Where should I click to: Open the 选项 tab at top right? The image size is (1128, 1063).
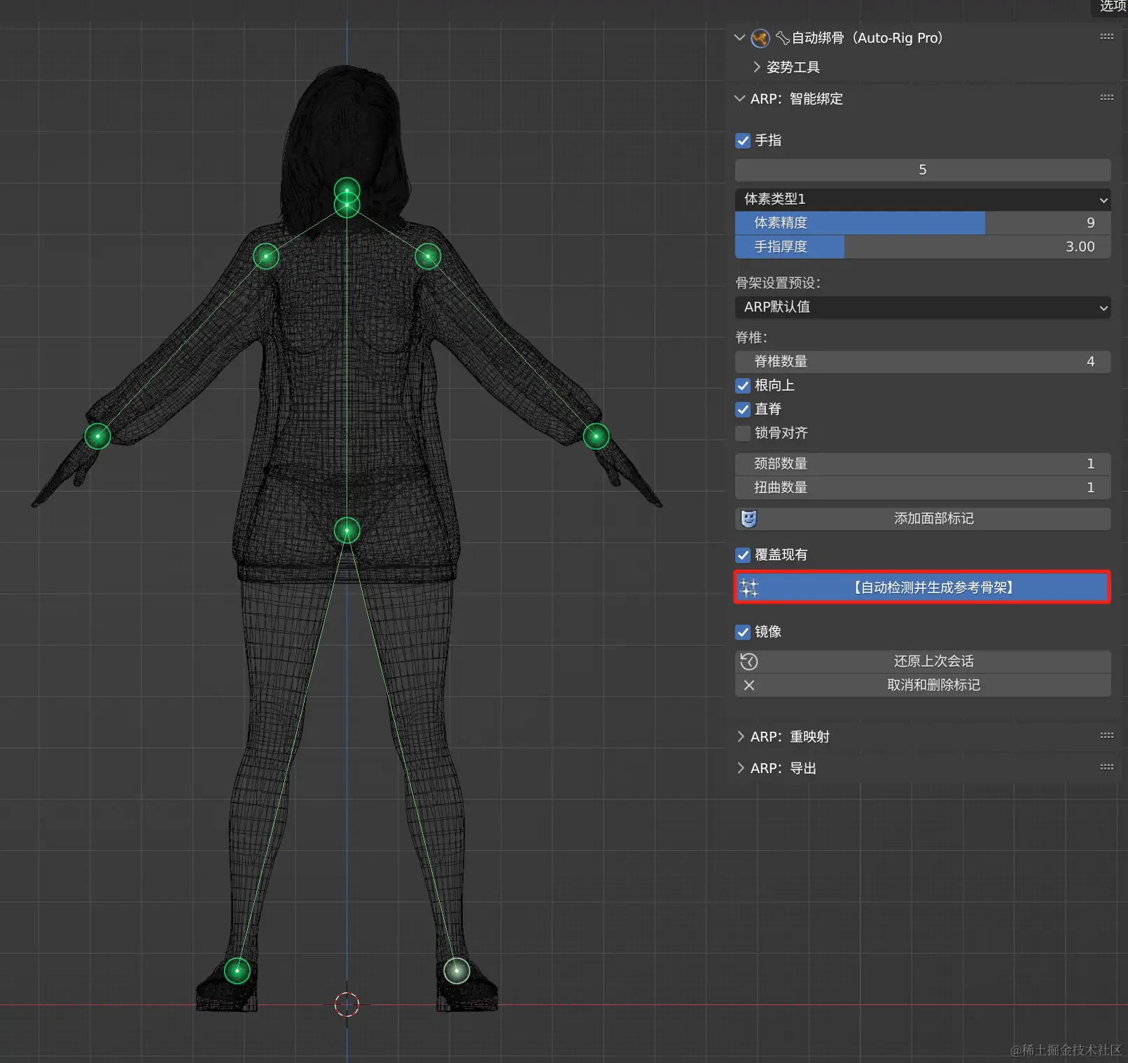(1112, 7)
